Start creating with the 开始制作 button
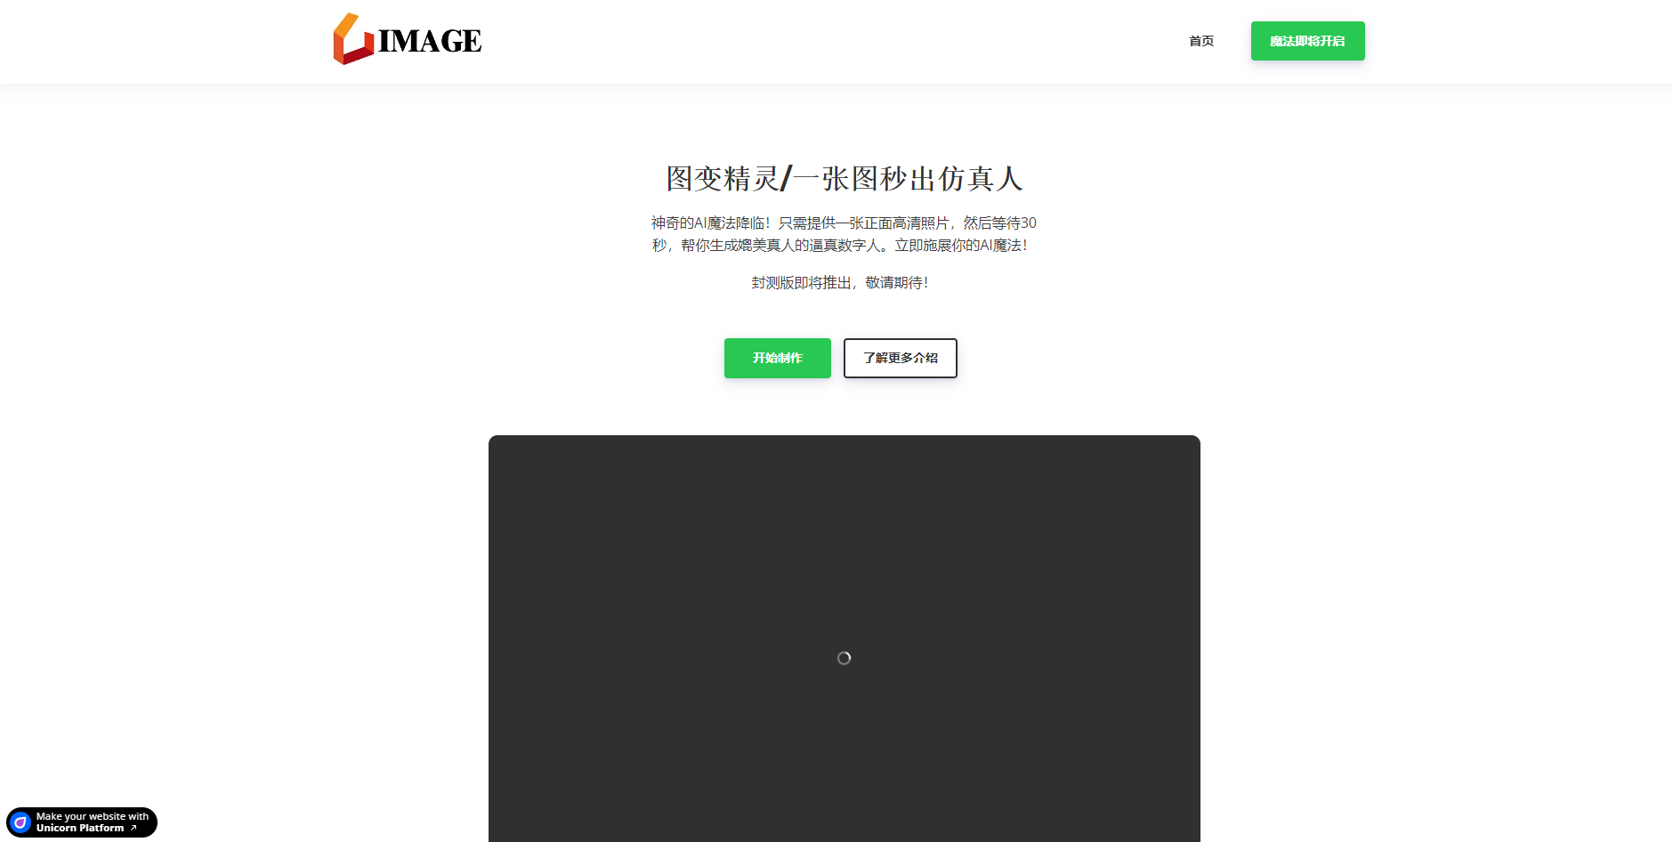 [x=777, y=358]
